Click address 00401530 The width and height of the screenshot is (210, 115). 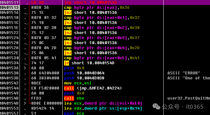click(x=9, y=58)
